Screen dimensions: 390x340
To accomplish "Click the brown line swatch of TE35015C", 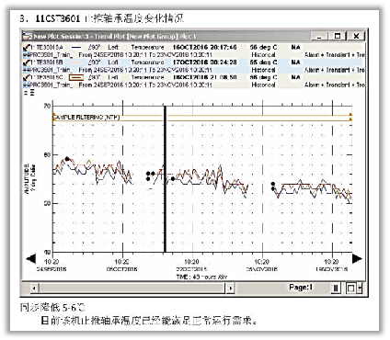I will coord(76,77).
